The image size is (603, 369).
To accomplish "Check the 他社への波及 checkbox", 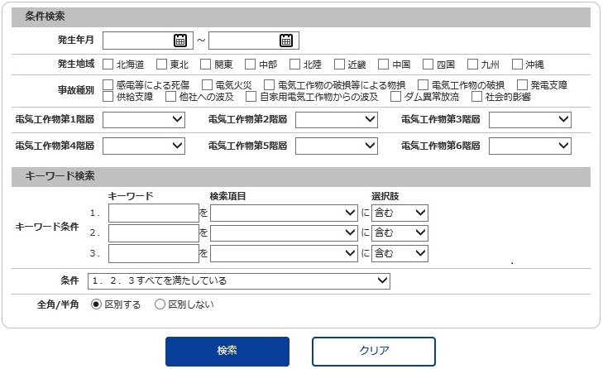I will pos(170,97).
